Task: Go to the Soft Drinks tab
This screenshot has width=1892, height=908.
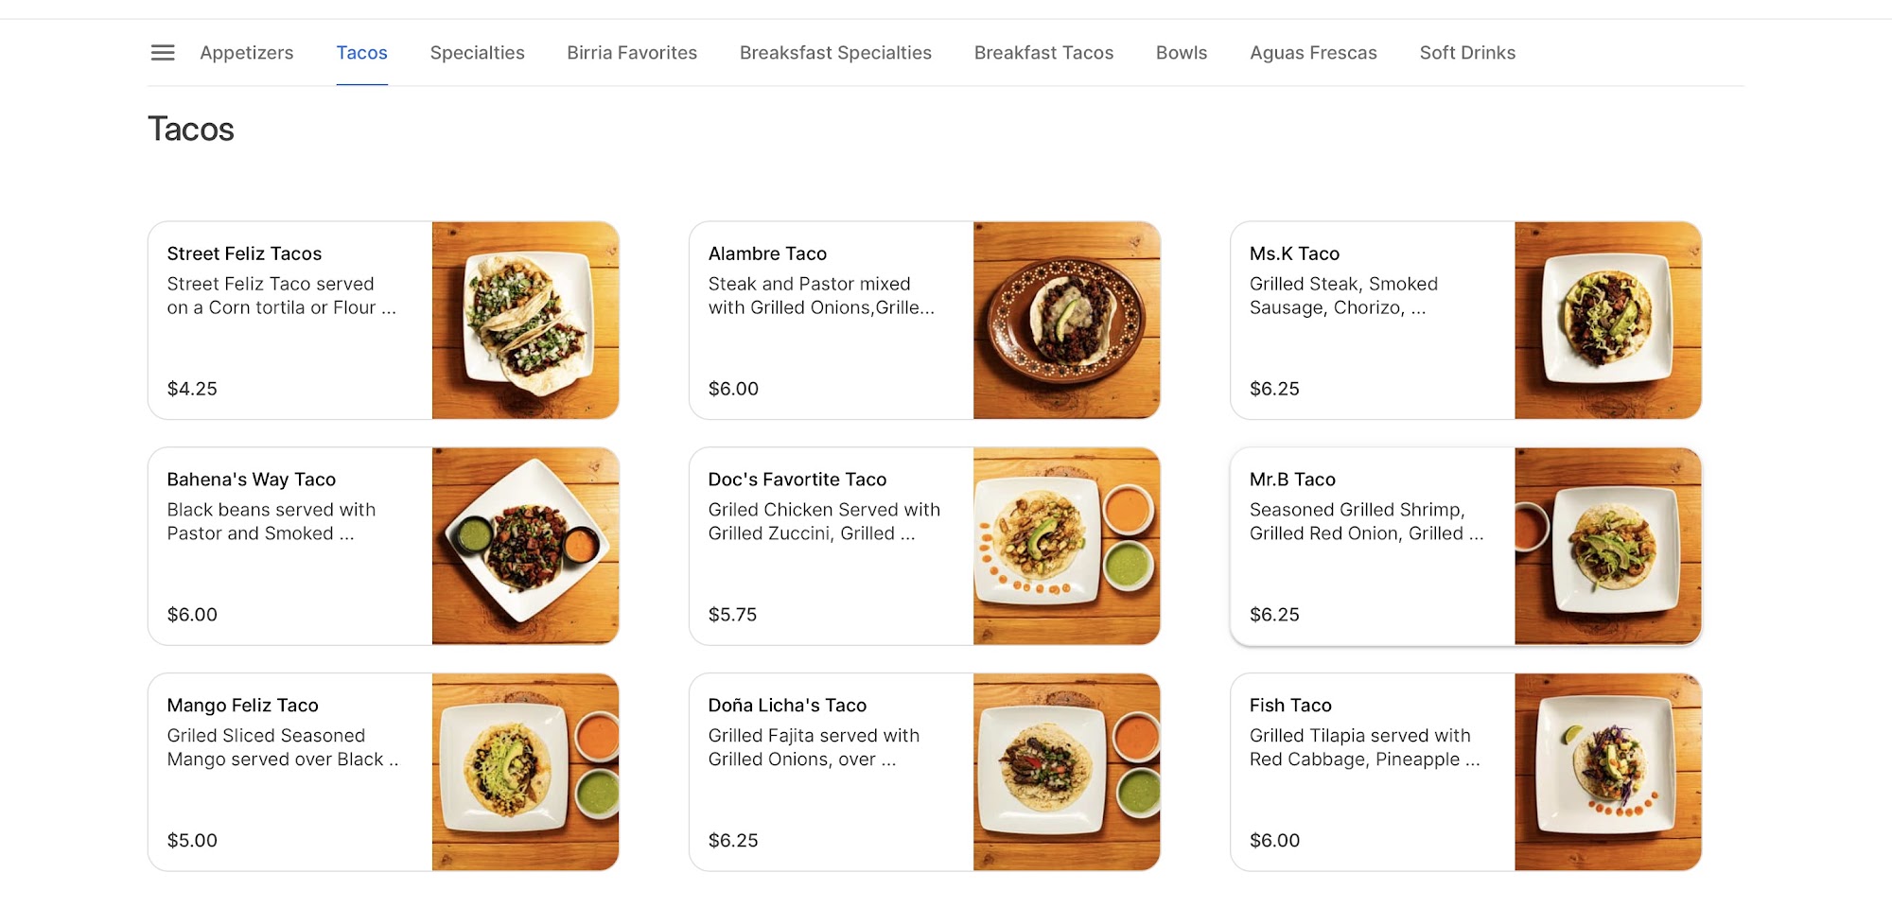Action: [1467, 53]
